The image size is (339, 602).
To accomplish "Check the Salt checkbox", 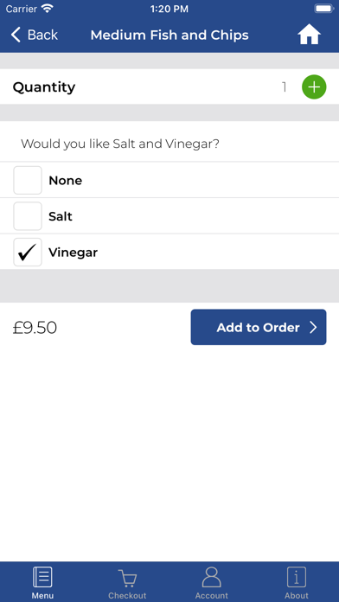I will [x=28, y=216].
